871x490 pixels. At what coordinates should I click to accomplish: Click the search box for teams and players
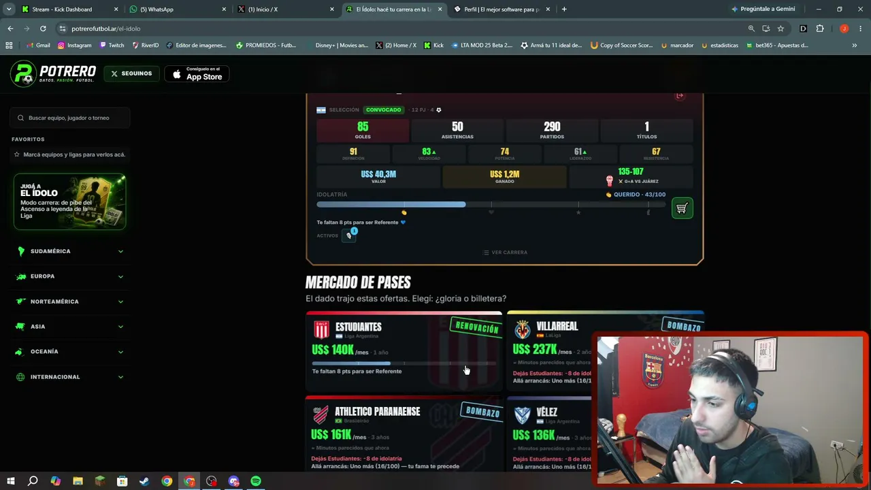pyautogui.click(x=70, y=118)
